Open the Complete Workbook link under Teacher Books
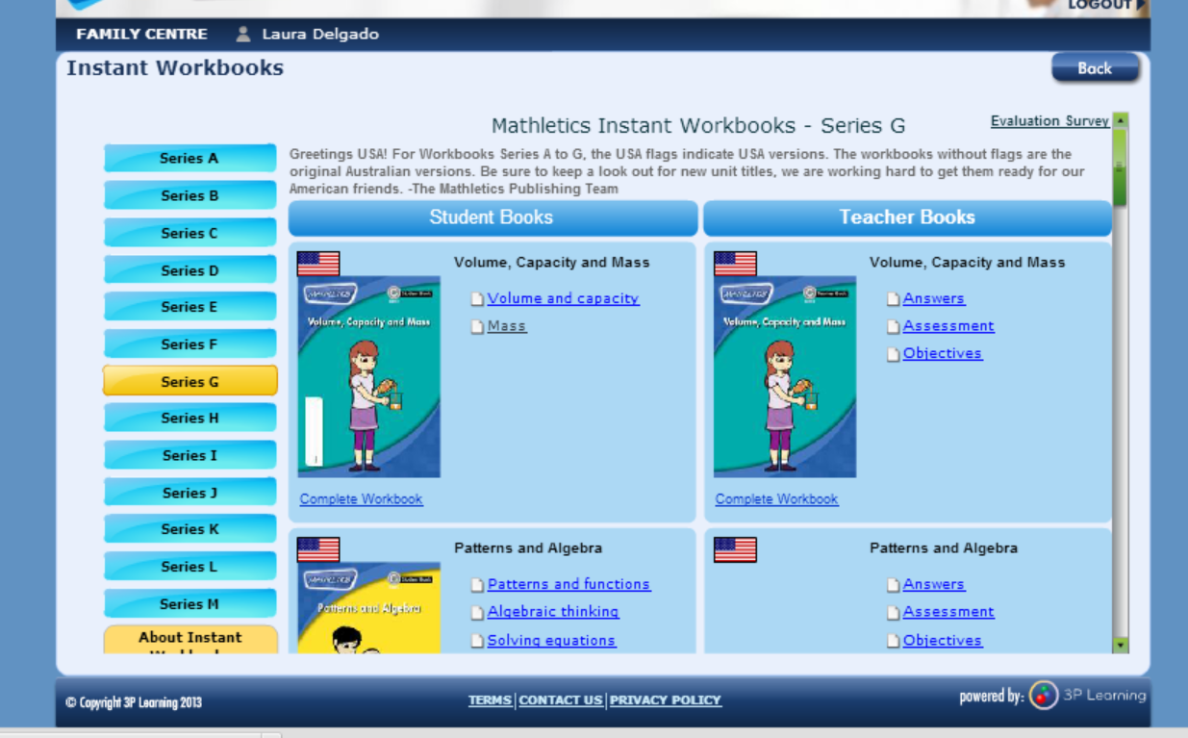This screenshot has width=1188, height=738. pyautogui.click(x=776, y=498)
